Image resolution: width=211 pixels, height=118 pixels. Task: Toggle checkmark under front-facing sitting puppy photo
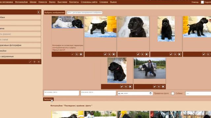tap(171, 54)
